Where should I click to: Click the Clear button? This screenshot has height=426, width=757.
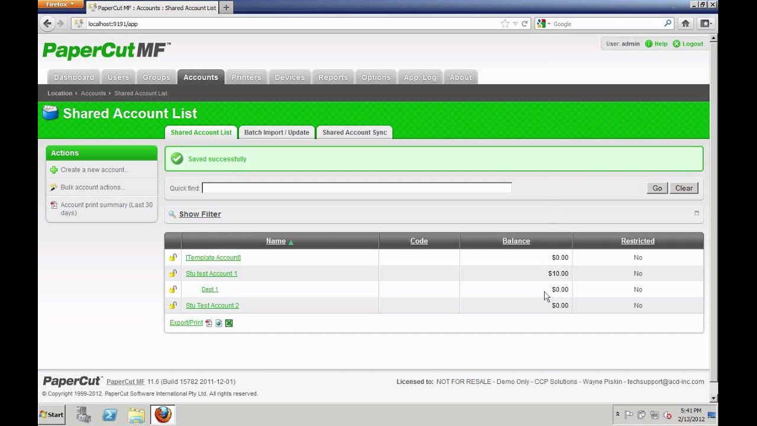coord(684,188)
